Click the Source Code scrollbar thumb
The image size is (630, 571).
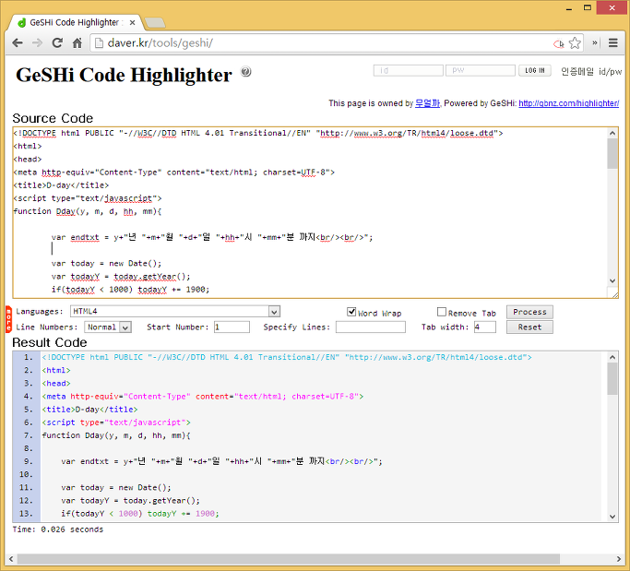pos(612,153)
